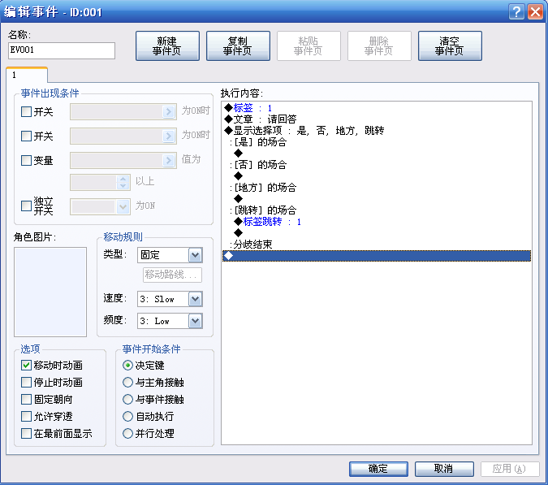
Task: Select the [是] 的场合 branch line
Action: tap(377, 142)
